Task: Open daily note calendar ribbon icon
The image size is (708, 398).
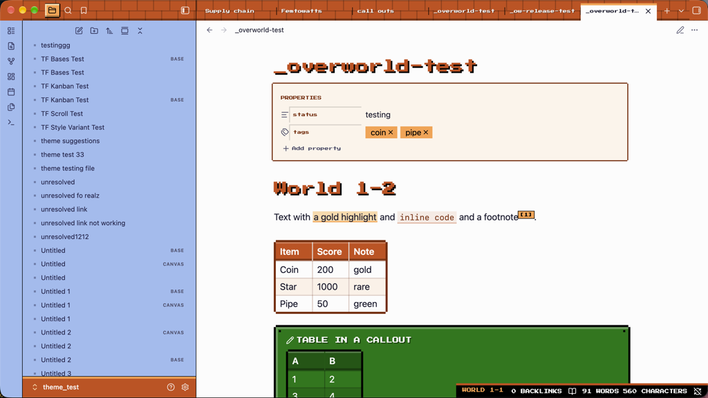Action: [x=11, y=92]
